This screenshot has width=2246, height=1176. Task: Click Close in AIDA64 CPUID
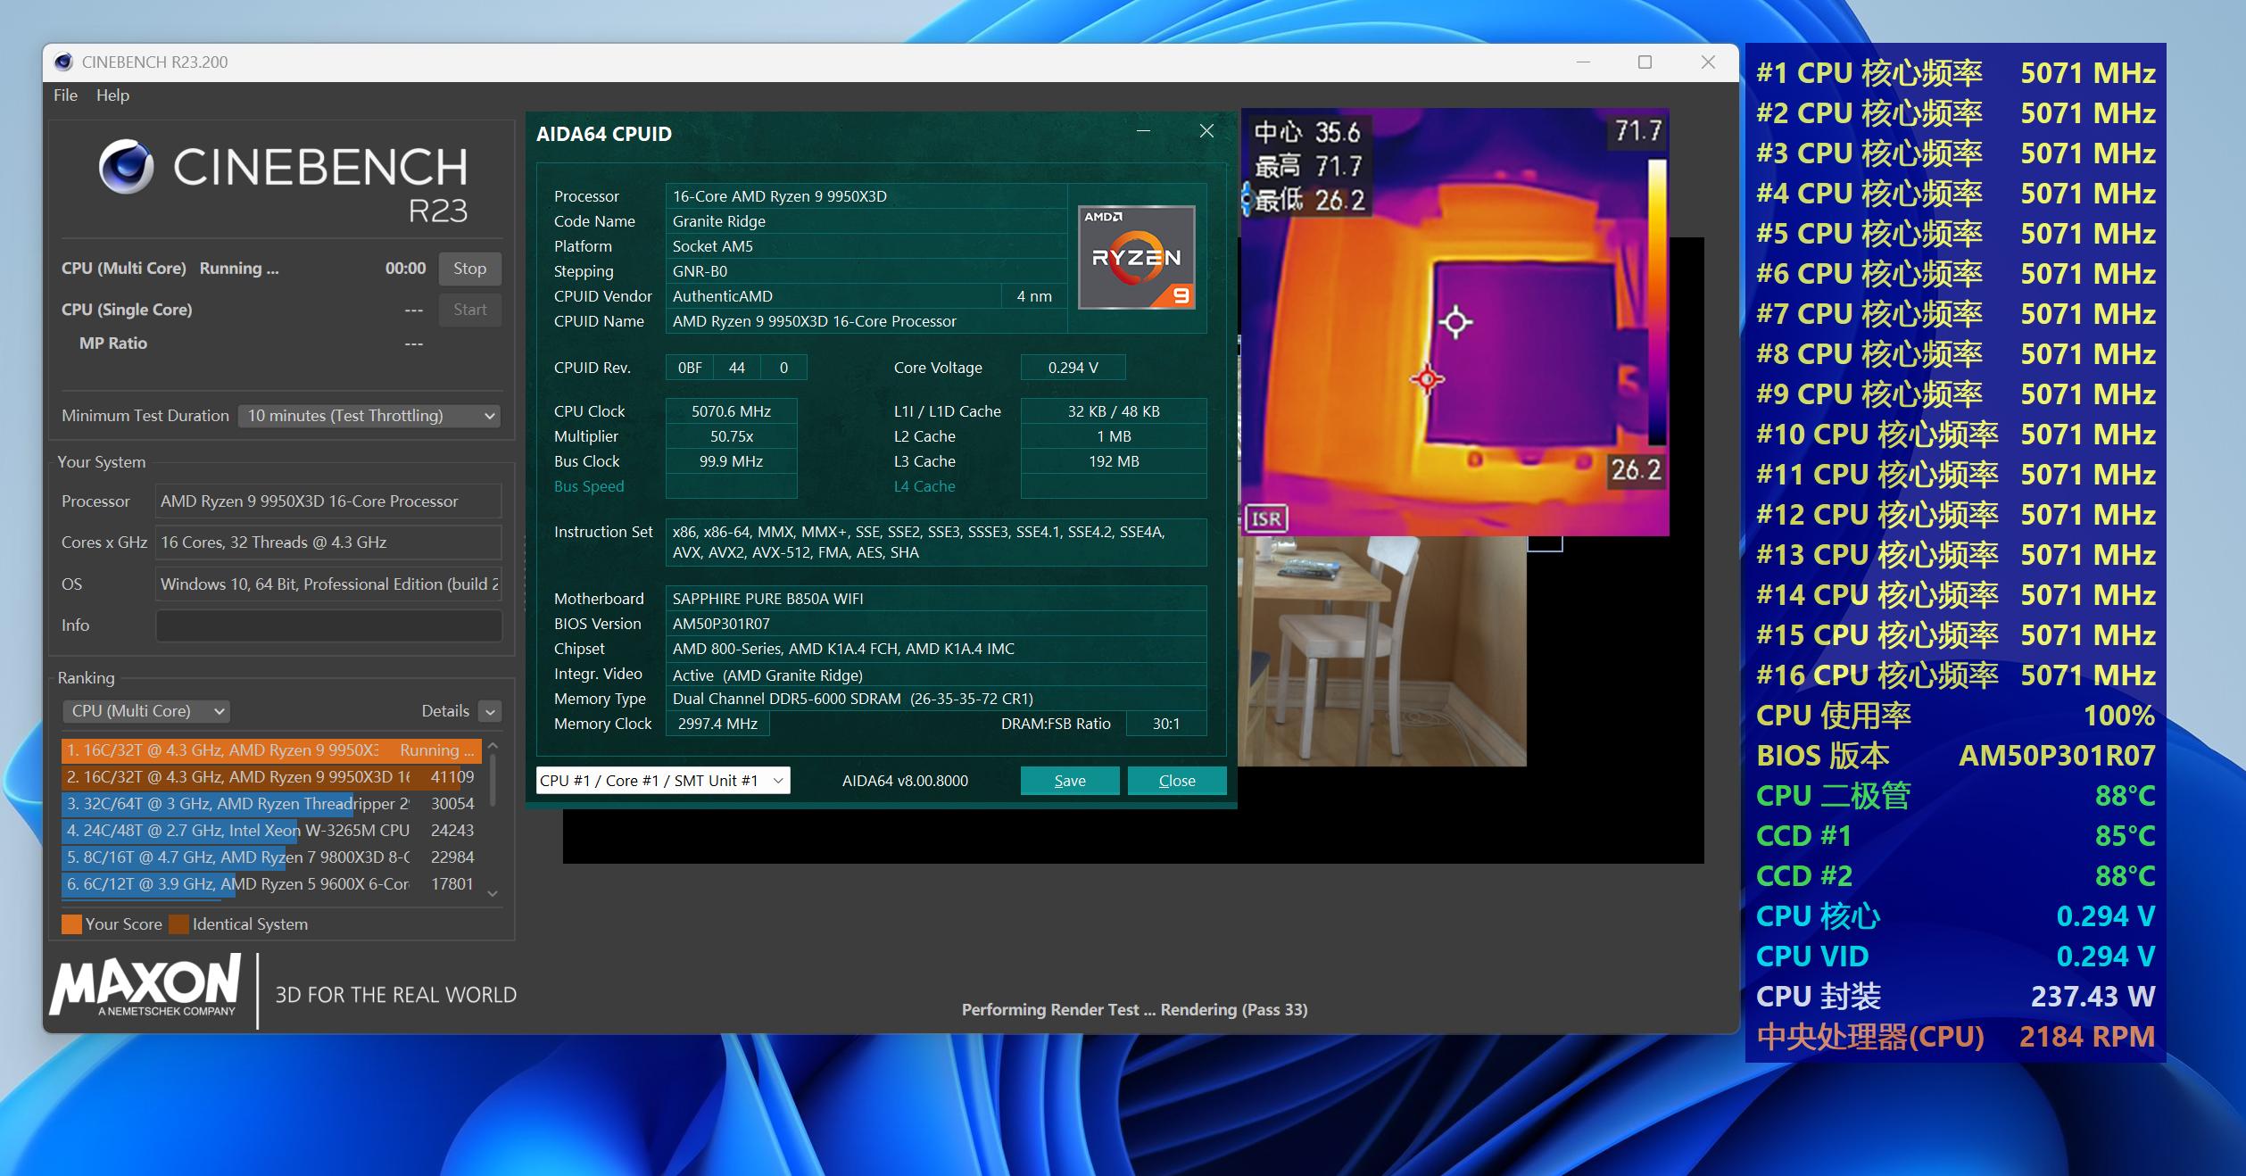(1177, 781)
